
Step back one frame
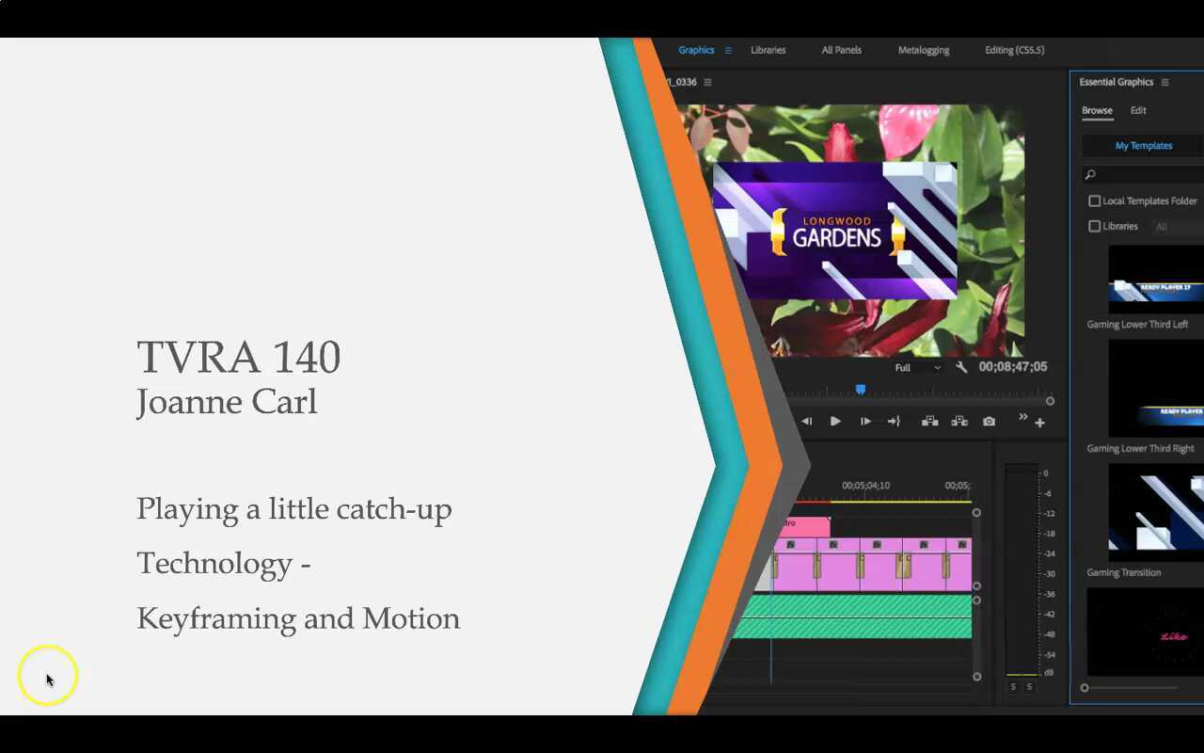pyautogui.click(x=807, y=422)
